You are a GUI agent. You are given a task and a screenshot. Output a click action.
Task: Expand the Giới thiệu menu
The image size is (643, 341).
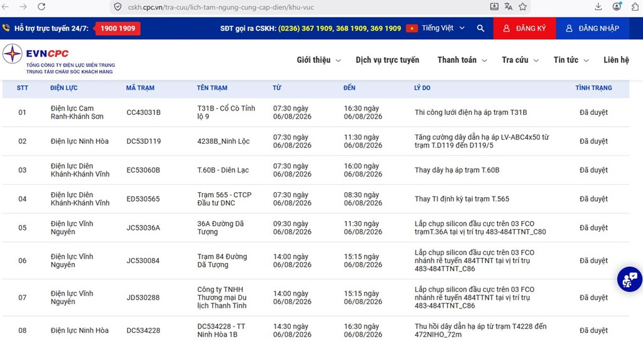pos(318,60)
